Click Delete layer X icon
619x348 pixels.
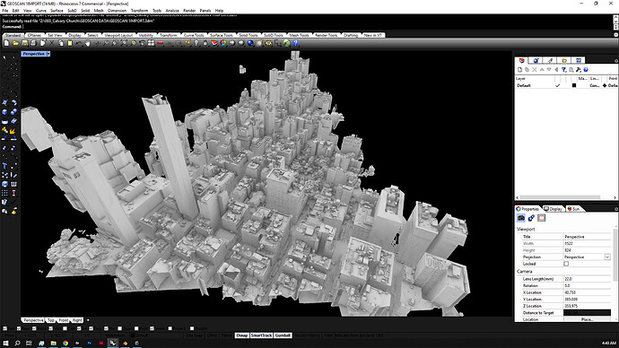point(534,69)
